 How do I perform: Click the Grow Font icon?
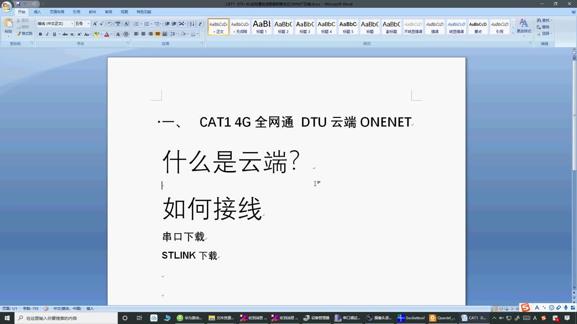[x=95, y=24]
